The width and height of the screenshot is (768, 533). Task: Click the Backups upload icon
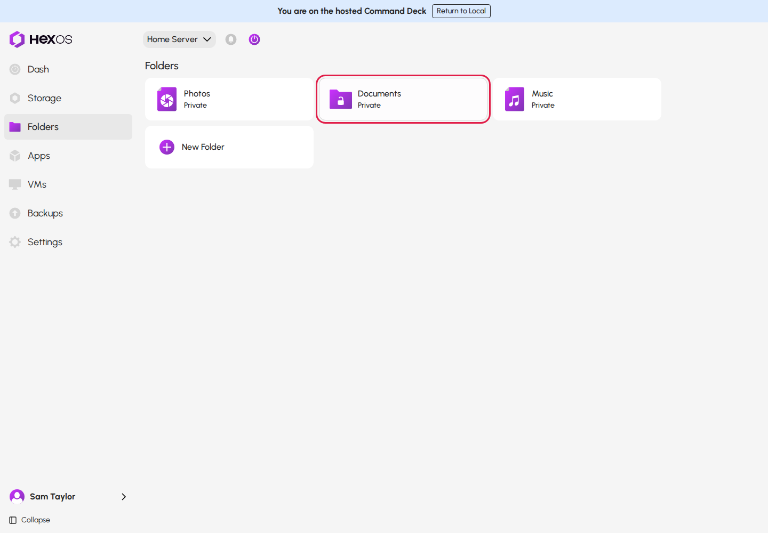tap(15, 213)
